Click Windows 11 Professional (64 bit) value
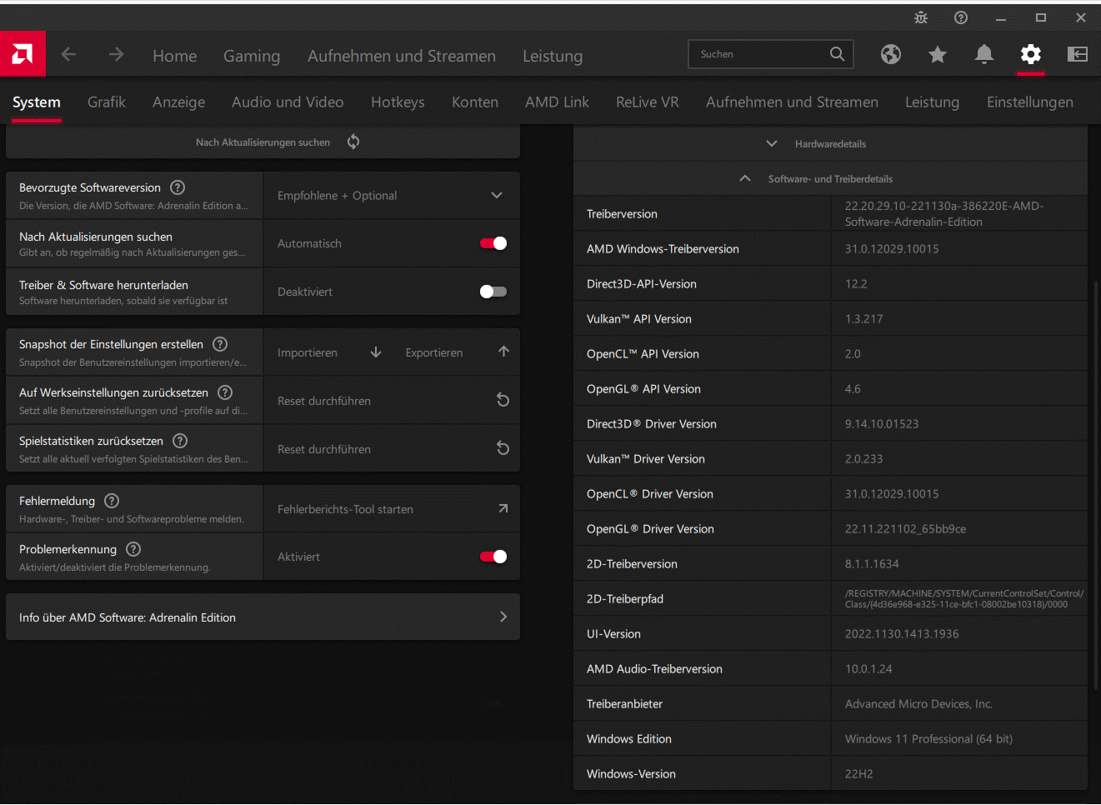 click(928, 739)
